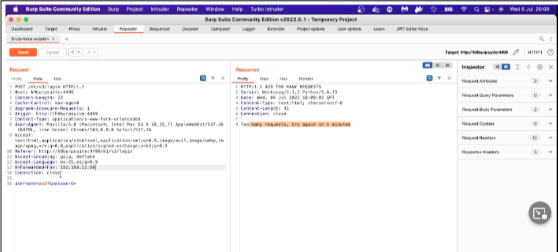This screenshot has width=558, height=252.
Task: Collapse all Inspector sections icon
Action: pos(529,67)
